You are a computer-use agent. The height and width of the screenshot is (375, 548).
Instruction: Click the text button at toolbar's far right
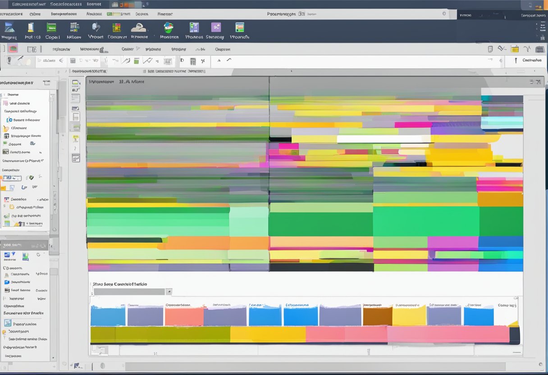tap(532, 60)
